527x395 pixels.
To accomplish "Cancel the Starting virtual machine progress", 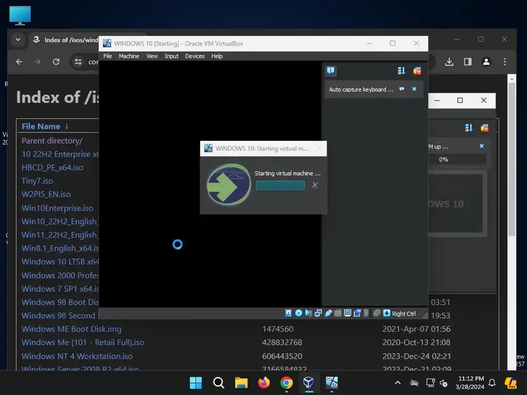I will pos(314,185).
